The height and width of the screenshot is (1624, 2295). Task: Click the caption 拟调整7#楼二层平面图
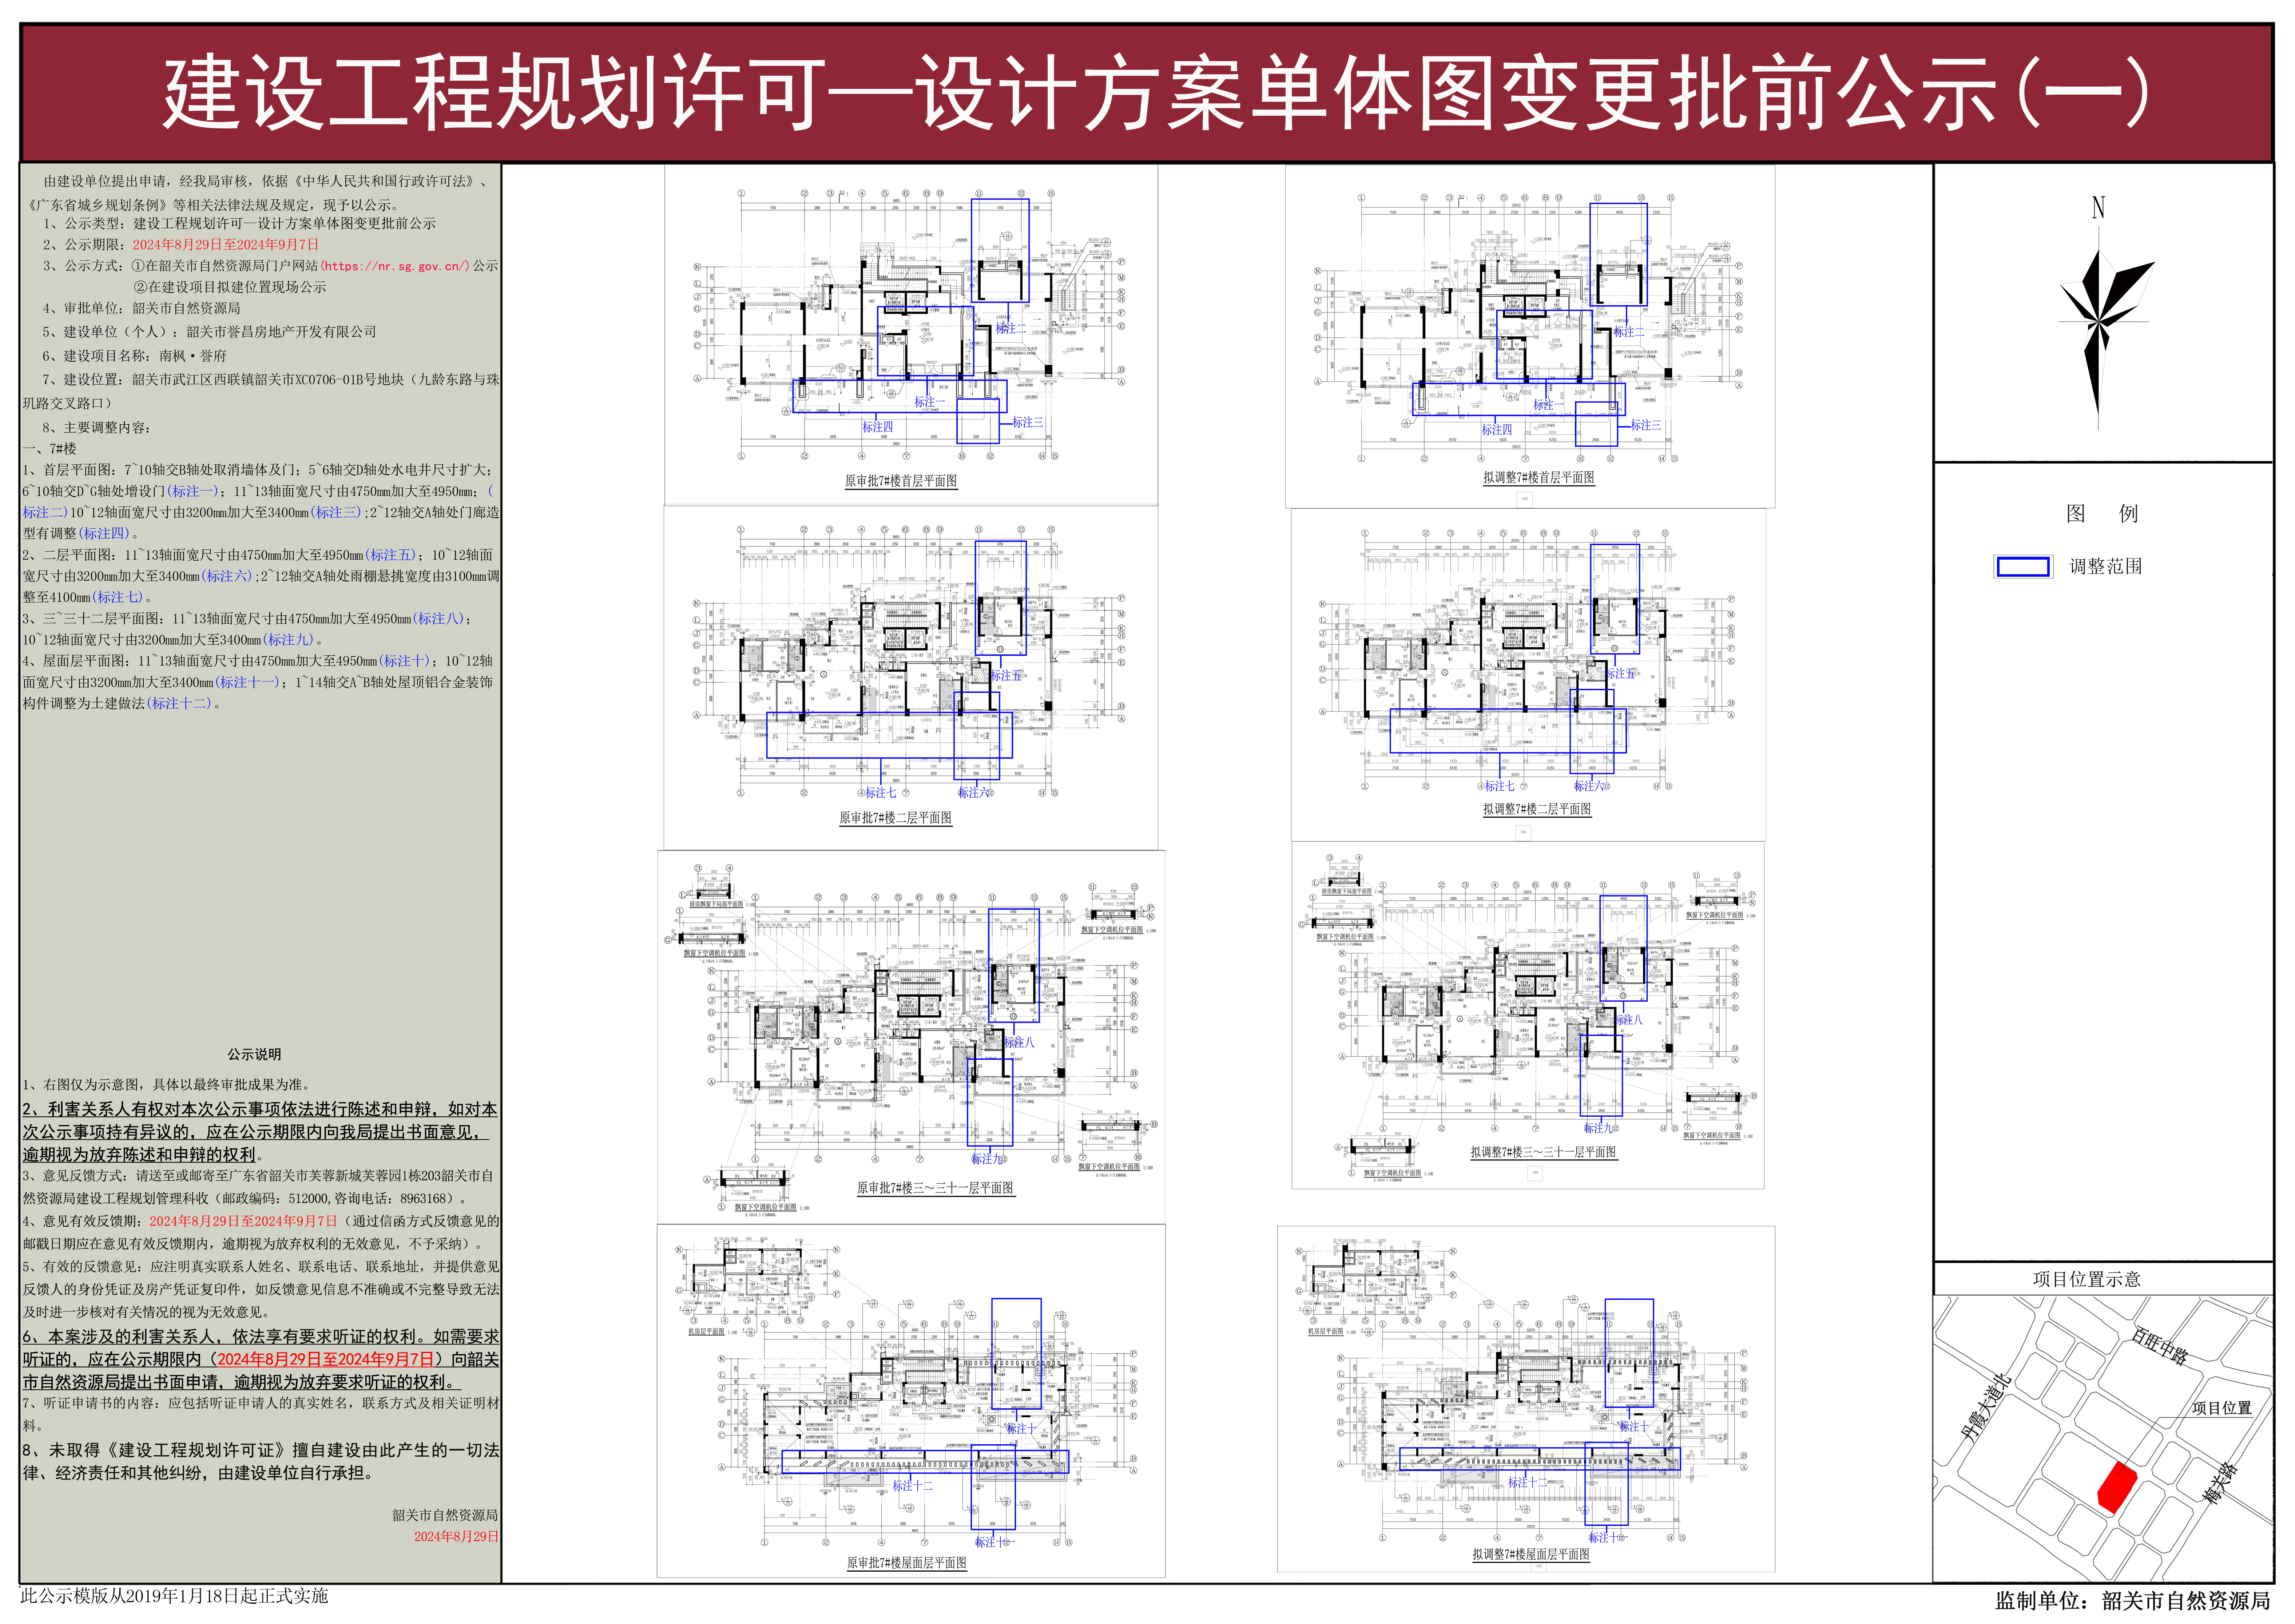point(1537,809)
